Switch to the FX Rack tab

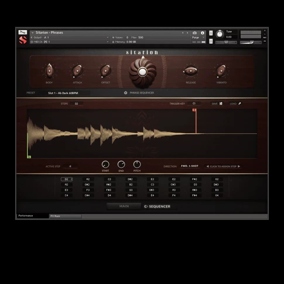(x=65, y=216)
